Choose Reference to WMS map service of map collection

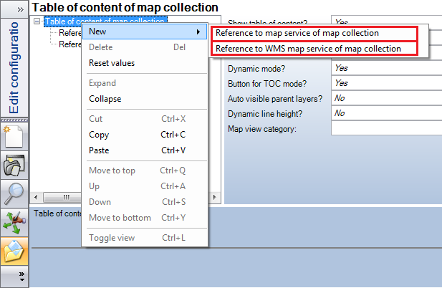(x=314, y=49)
